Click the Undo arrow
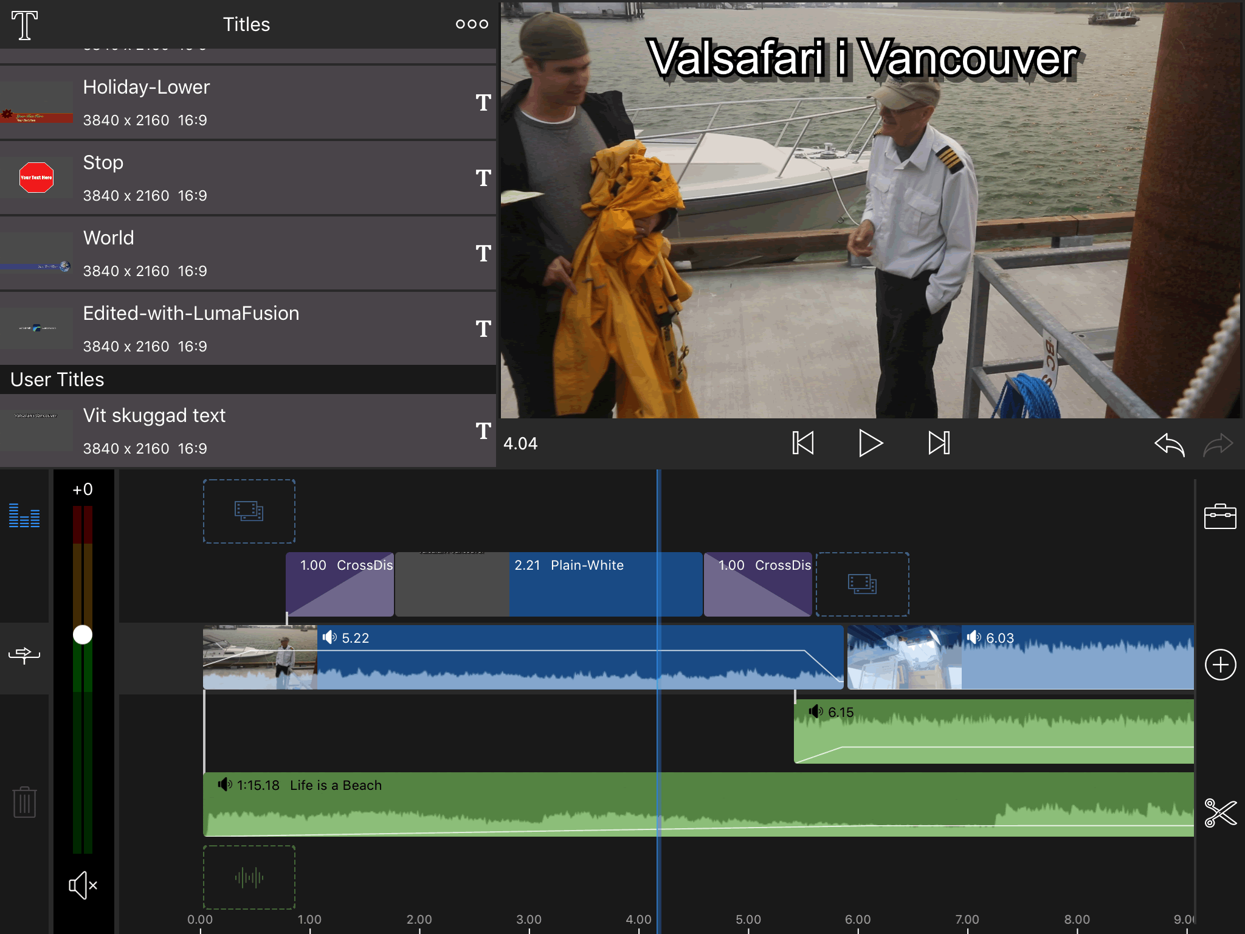Screen dimensions: 1245x934 click(x=1169, y=445)
